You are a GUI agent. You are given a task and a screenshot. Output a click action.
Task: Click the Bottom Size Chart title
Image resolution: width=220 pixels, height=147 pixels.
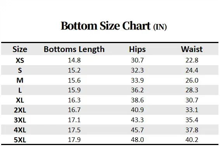(x=113, y=26)
